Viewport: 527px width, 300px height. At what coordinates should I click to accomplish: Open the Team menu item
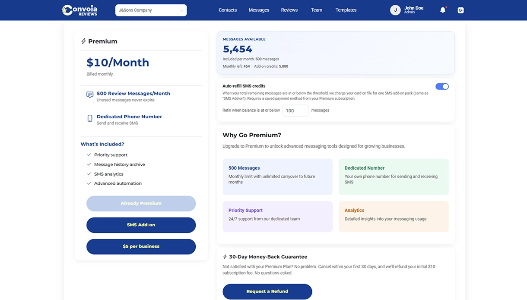pyautogui.click(x=317, y=10)
